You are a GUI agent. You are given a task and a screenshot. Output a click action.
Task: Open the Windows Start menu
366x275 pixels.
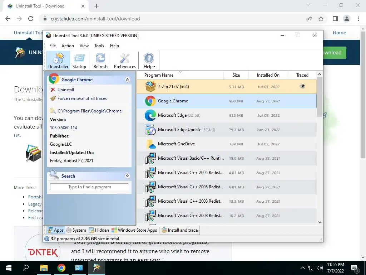pos(9,268)
